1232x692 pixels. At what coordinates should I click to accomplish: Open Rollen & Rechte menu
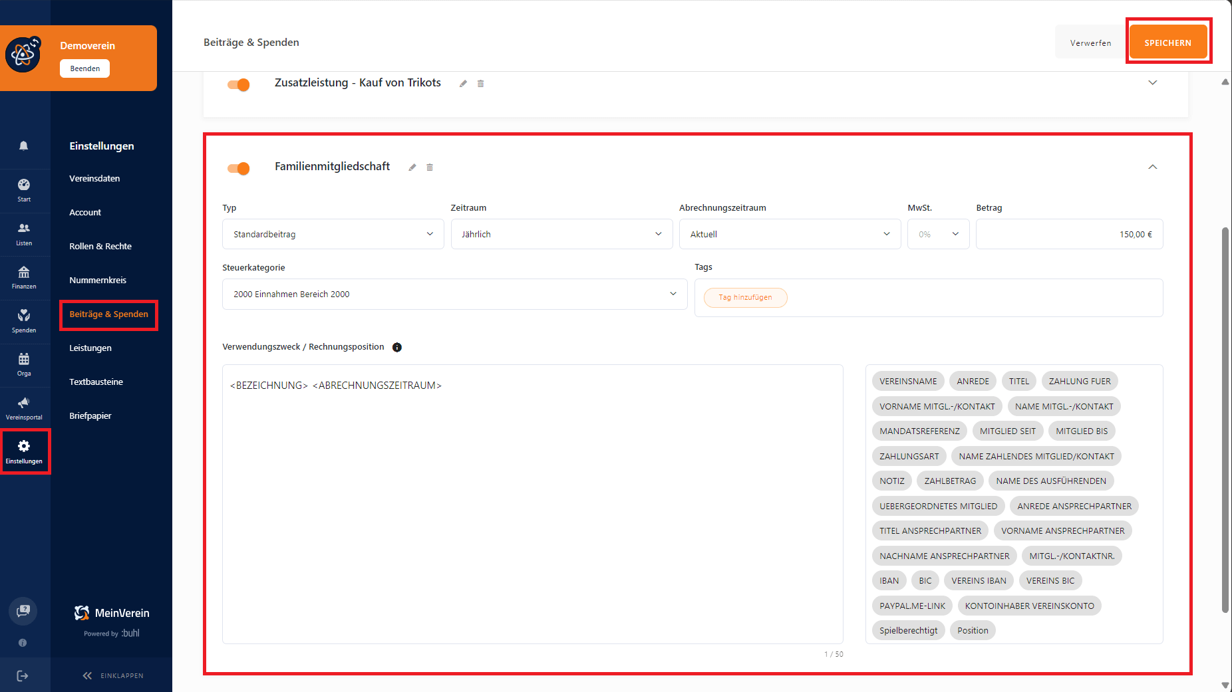tap(100, 246)
